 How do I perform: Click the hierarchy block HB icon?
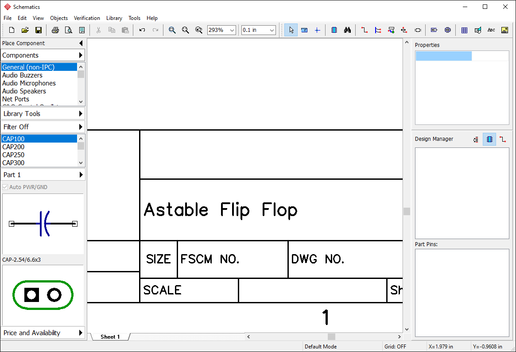click(x=447, y=30)
